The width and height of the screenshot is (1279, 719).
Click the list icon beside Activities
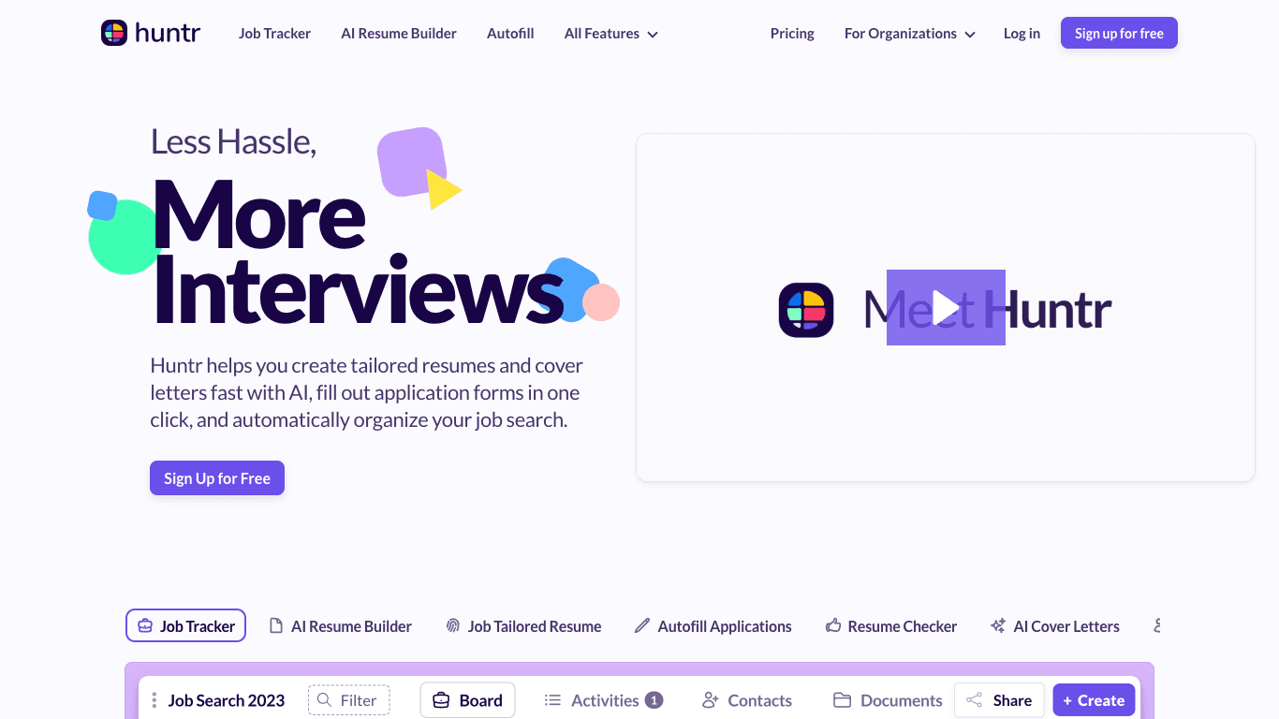(552, 700)
